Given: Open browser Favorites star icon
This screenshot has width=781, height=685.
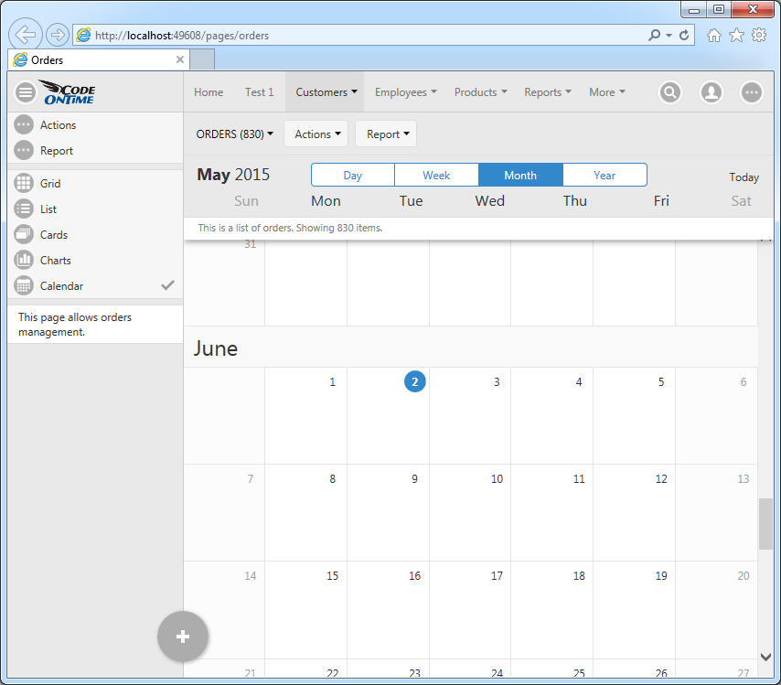Looking at the screenshot, I should (x=736, y=35).
